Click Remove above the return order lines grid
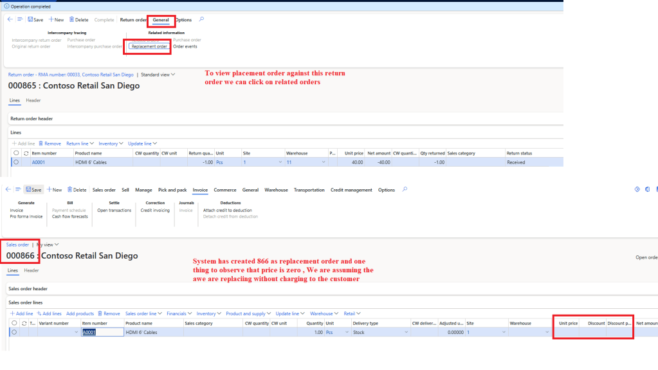The height and width of the screenshot is (370, 658). [x=50, y=143]
